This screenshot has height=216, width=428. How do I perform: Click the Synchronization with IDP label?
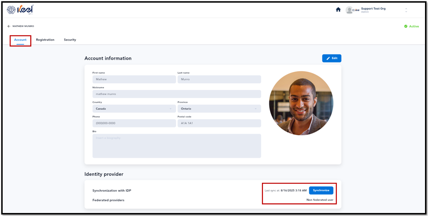pos(112,191)
